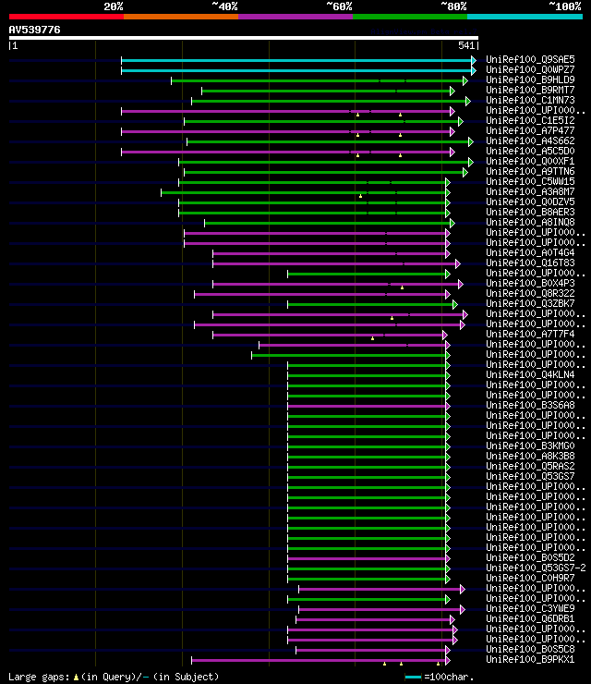
Task: Select the UniRef100_B0S5D2 label
Action: [530, 558]
